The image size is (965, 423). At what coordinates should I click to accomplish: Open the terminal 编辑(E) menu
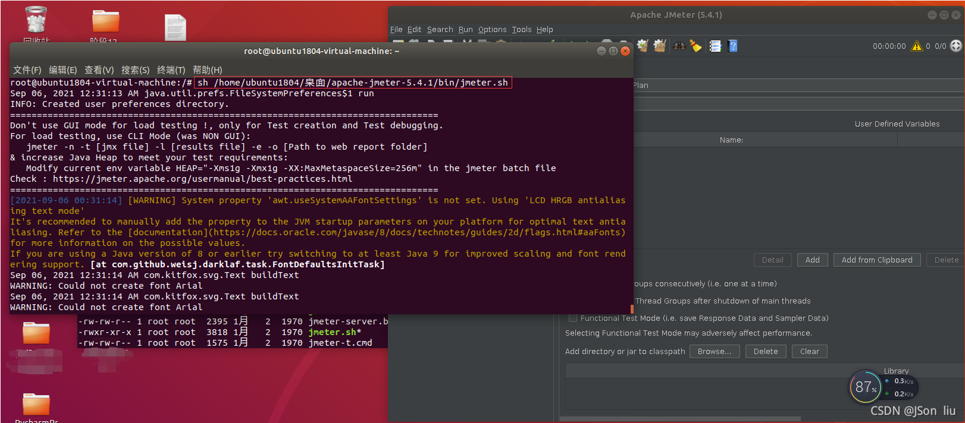[x=63, y=70]
